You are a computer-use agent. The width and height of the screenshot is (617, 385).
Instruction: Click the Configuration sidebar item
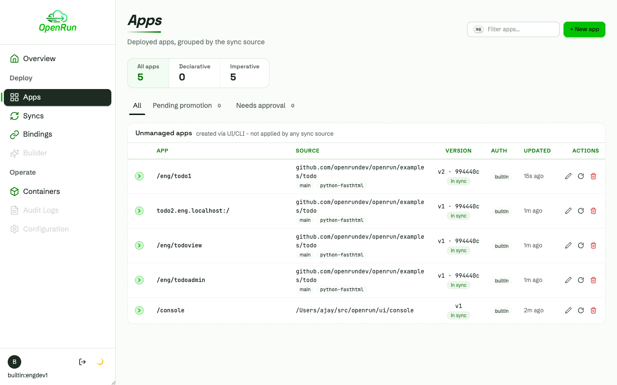tap(57, 229)
